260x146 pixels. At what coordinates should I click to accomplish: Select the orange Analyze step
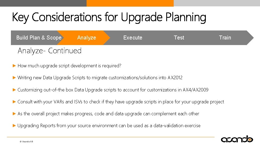coord(87,38)
